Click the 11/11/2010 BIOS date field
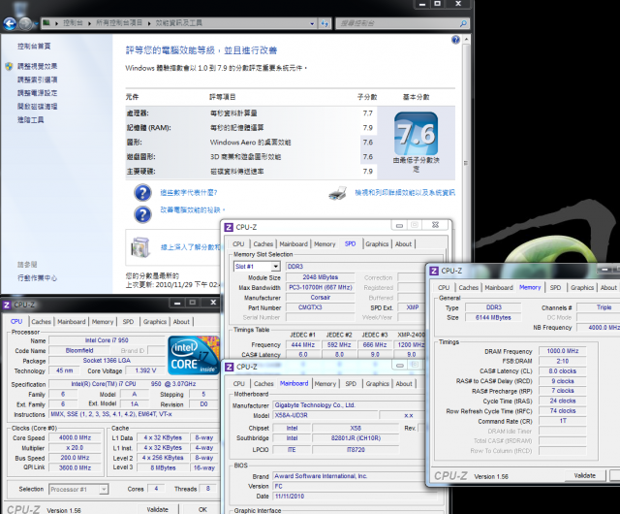The height and width of the screenshot is (514, 620). [x=356, y=497]
